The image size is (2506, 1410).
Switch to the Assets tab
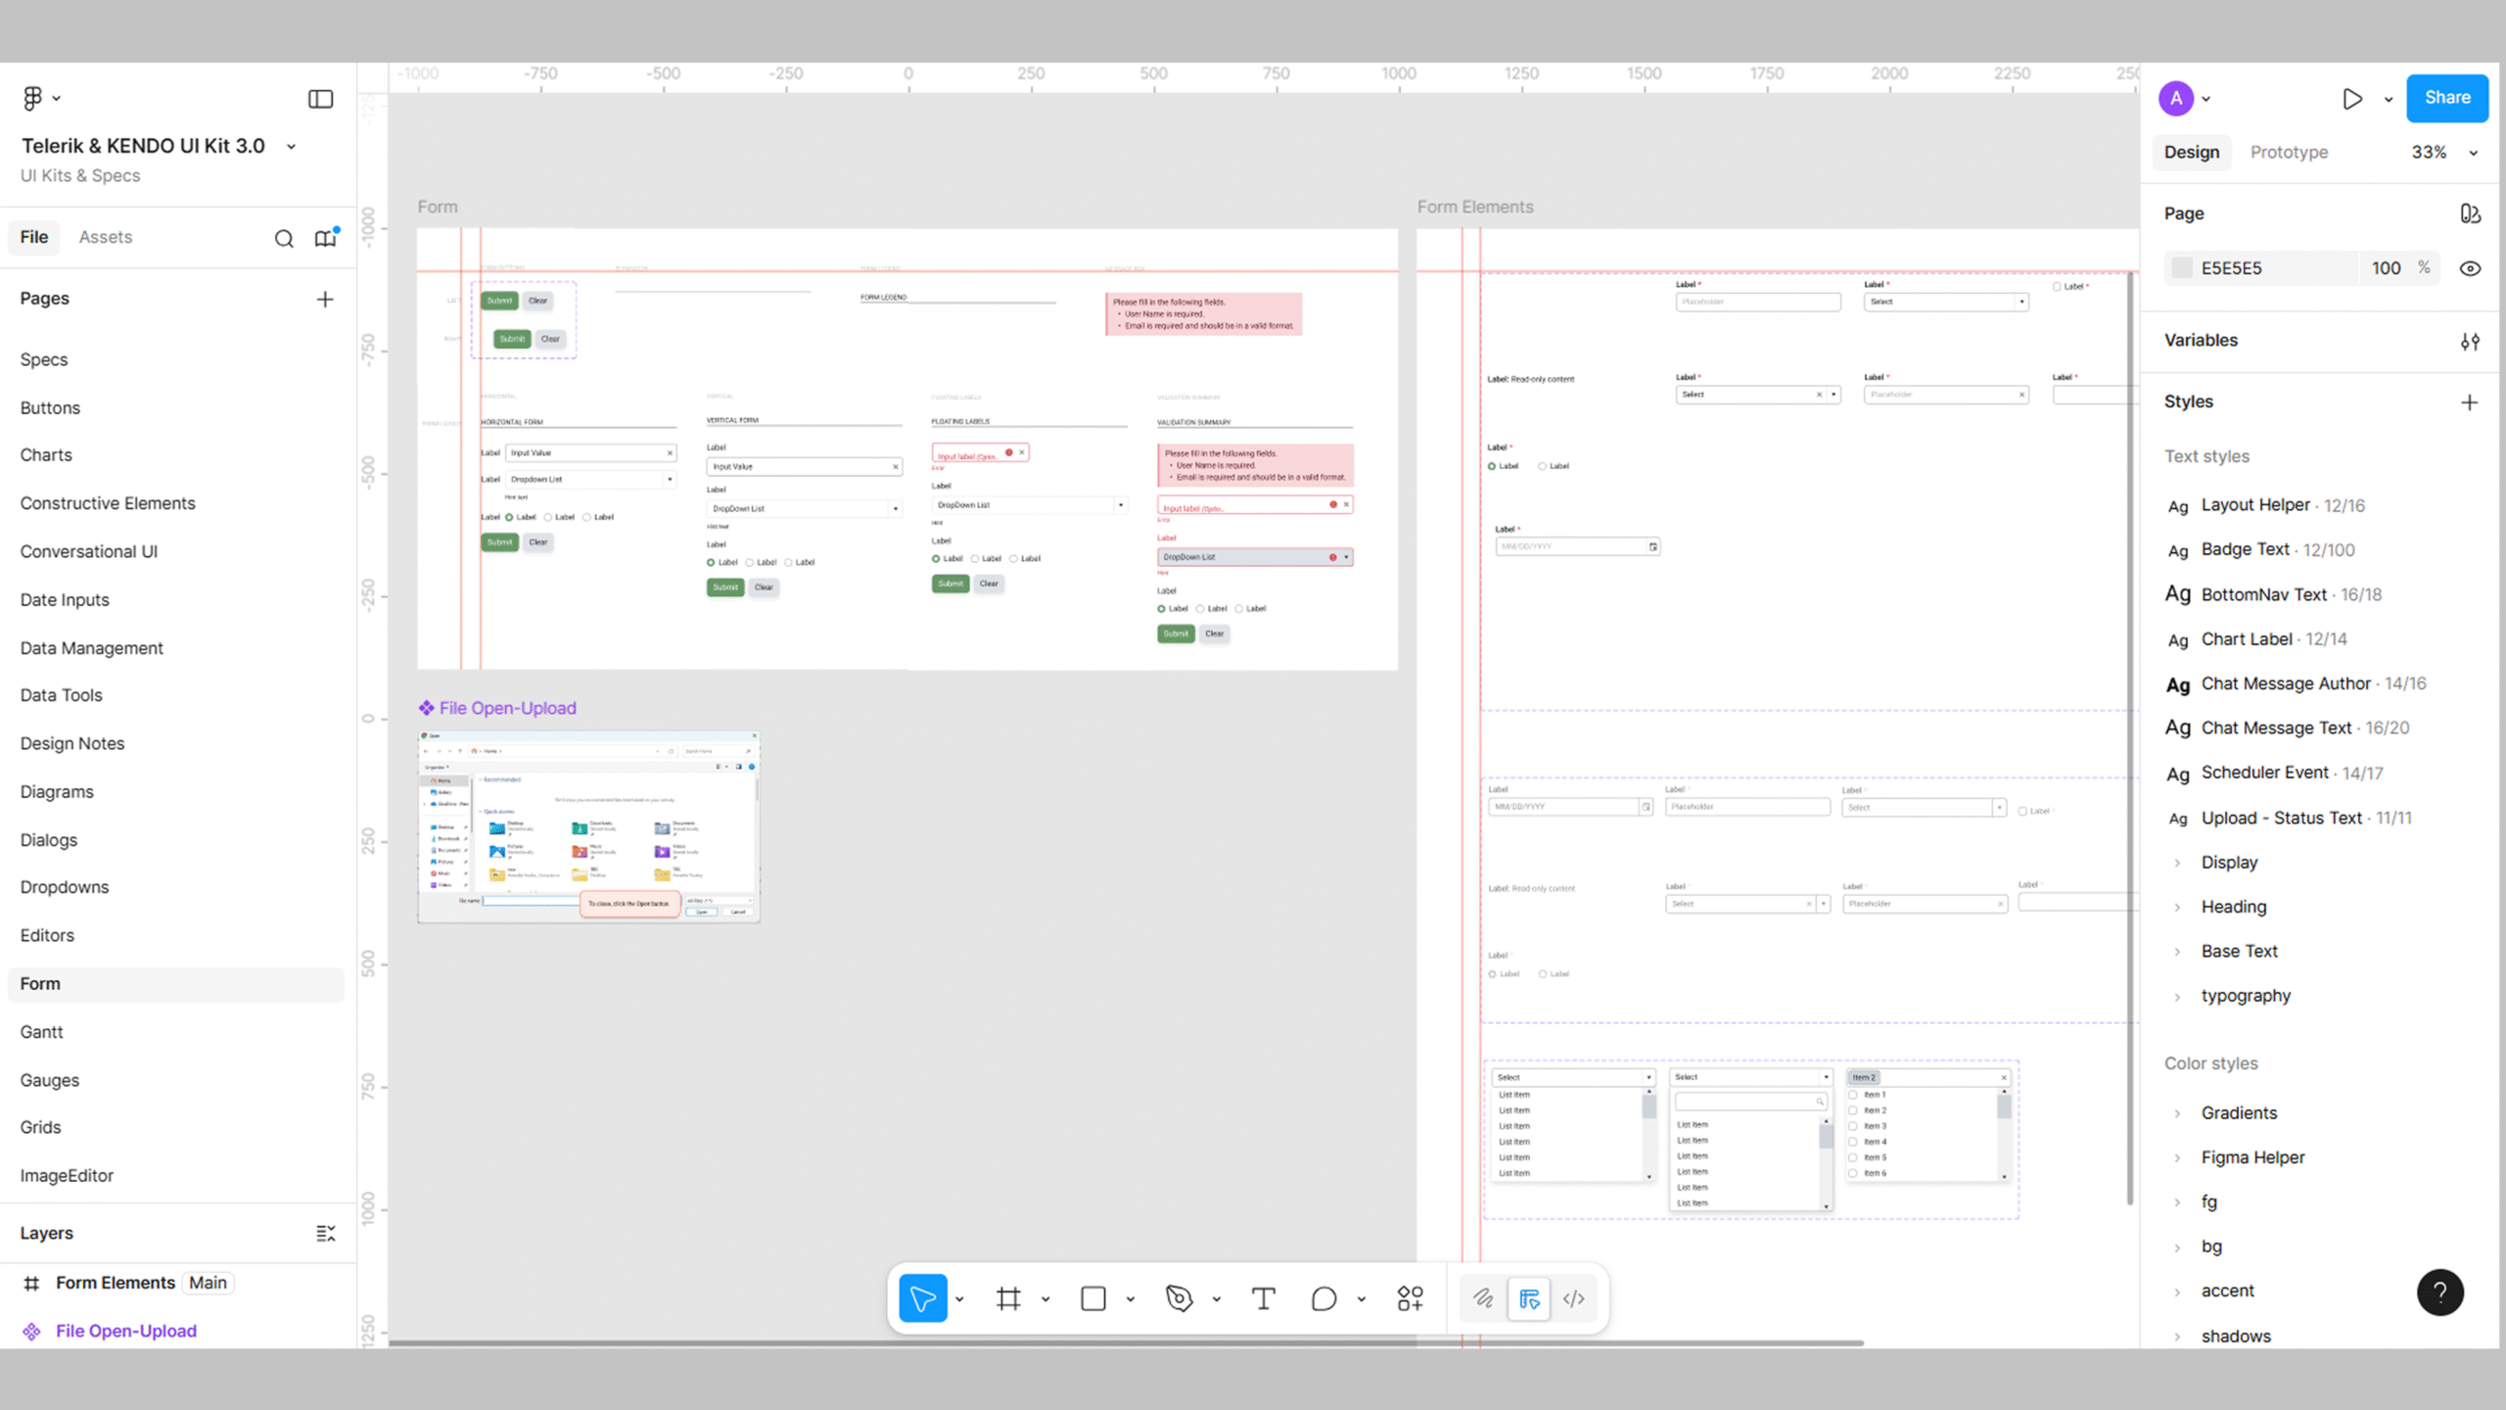click(x=105, y=237)
